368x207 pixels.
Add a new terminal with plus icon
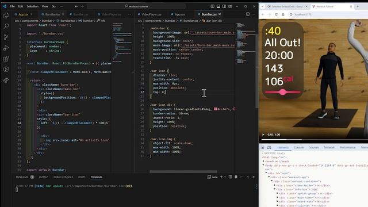coord(221,177)
